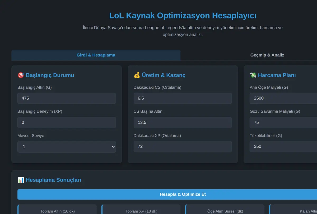Image resolution: width=317 pixels, height=214 pixels.
Task: Click the money bag icon beside Üretim & Kazanç
Action: [137, 75]
